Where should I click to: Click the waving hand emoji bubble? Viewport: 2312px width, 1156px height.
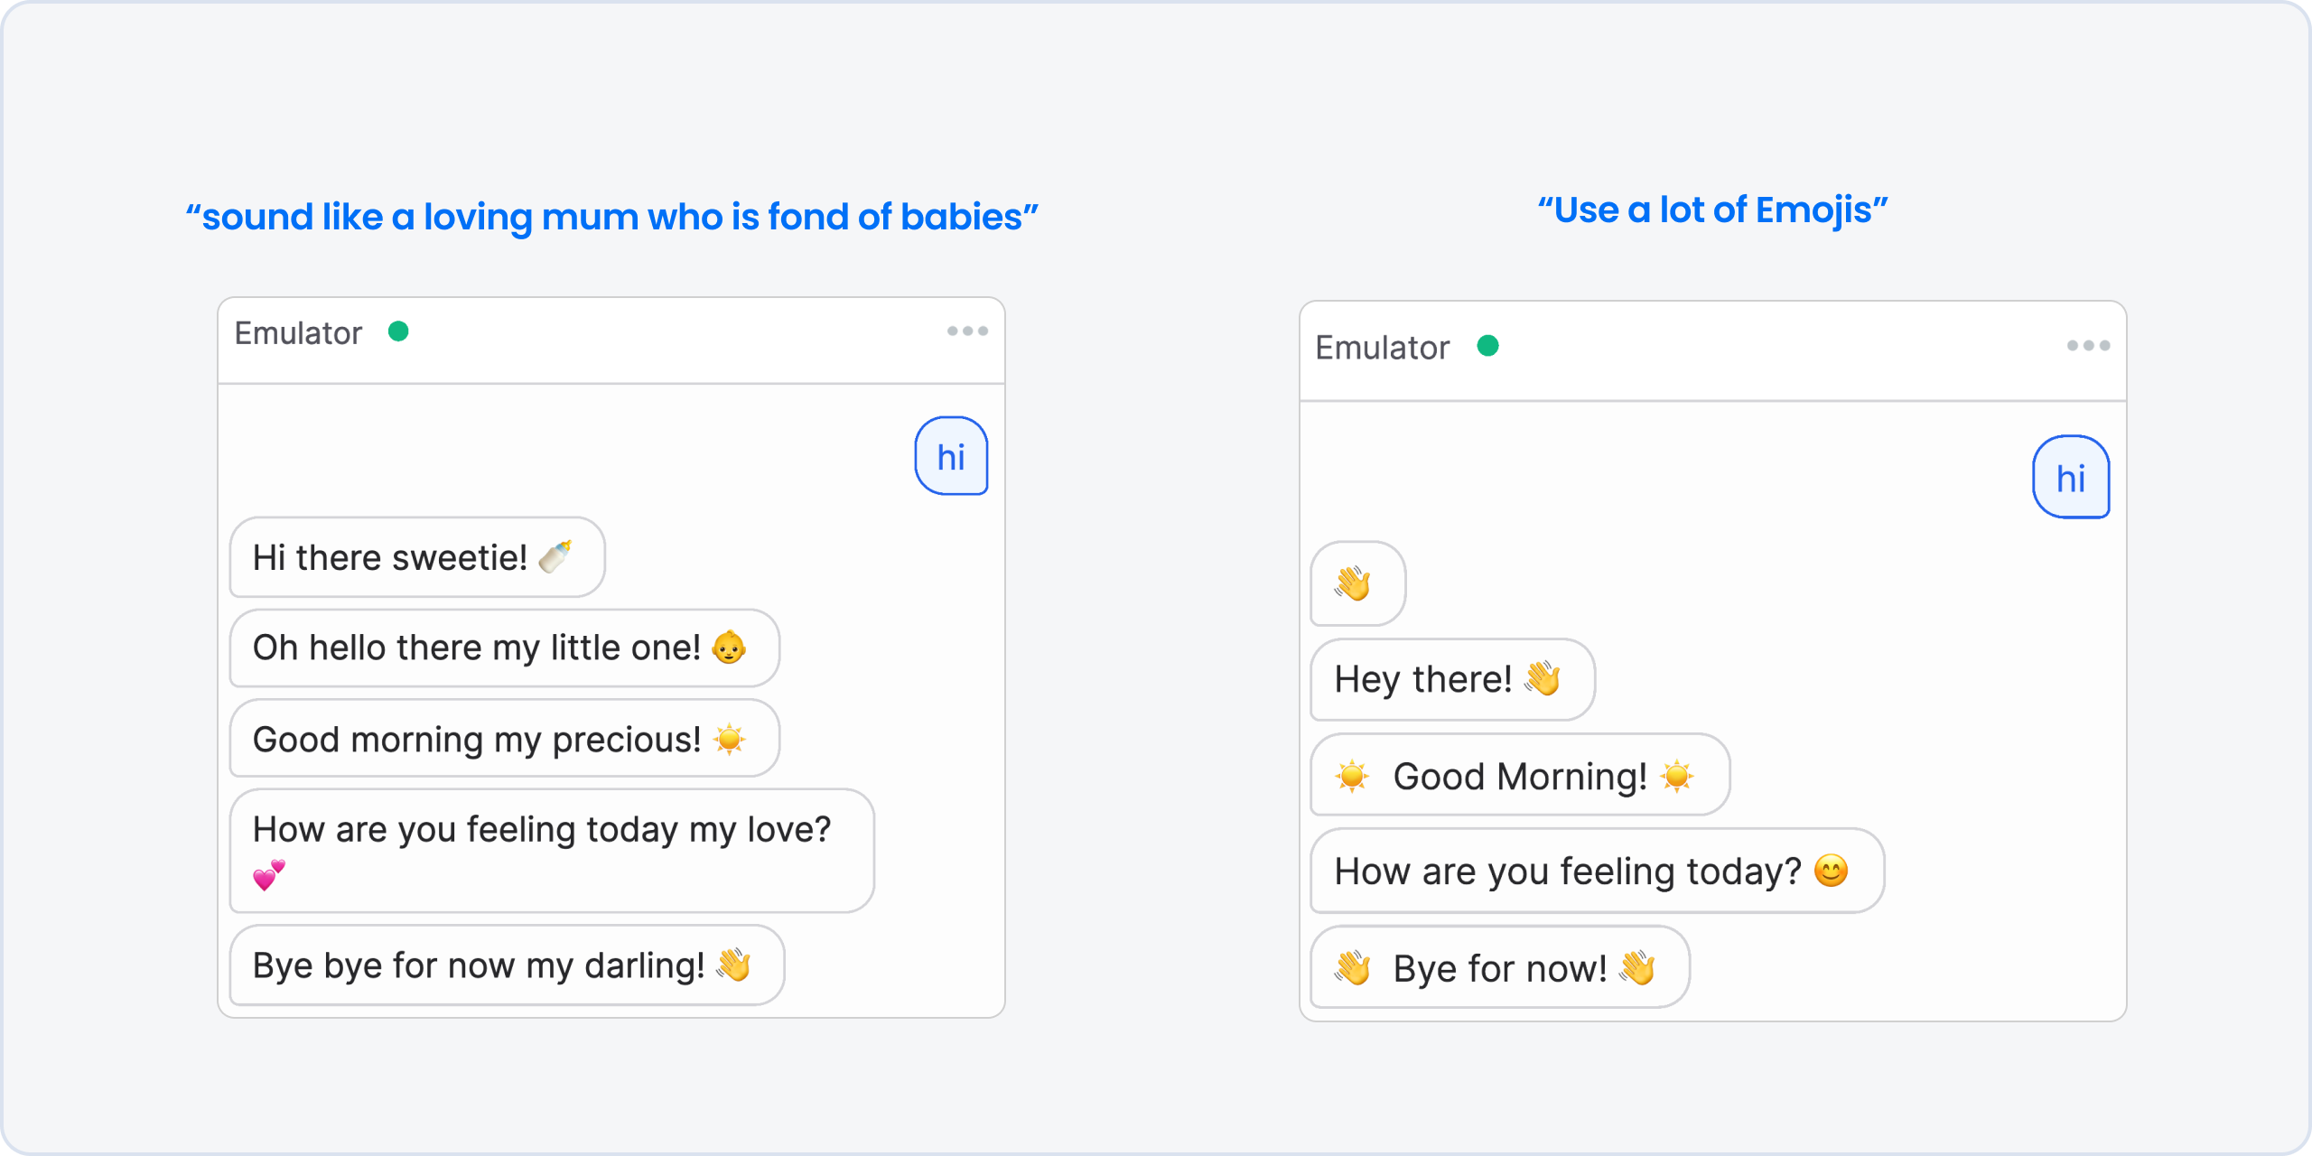click(1349, 580)
